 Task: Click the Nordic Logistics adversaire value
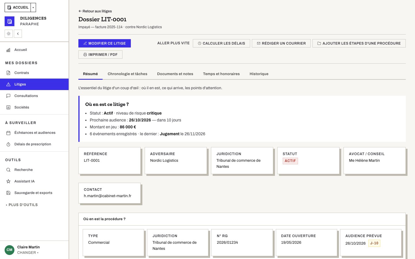point(164,160)
